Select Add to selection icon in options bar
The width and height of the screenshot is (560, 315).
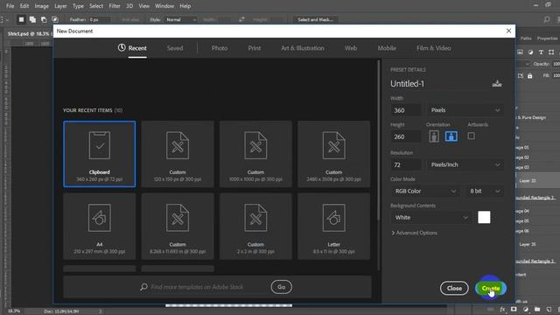point(32,19)
